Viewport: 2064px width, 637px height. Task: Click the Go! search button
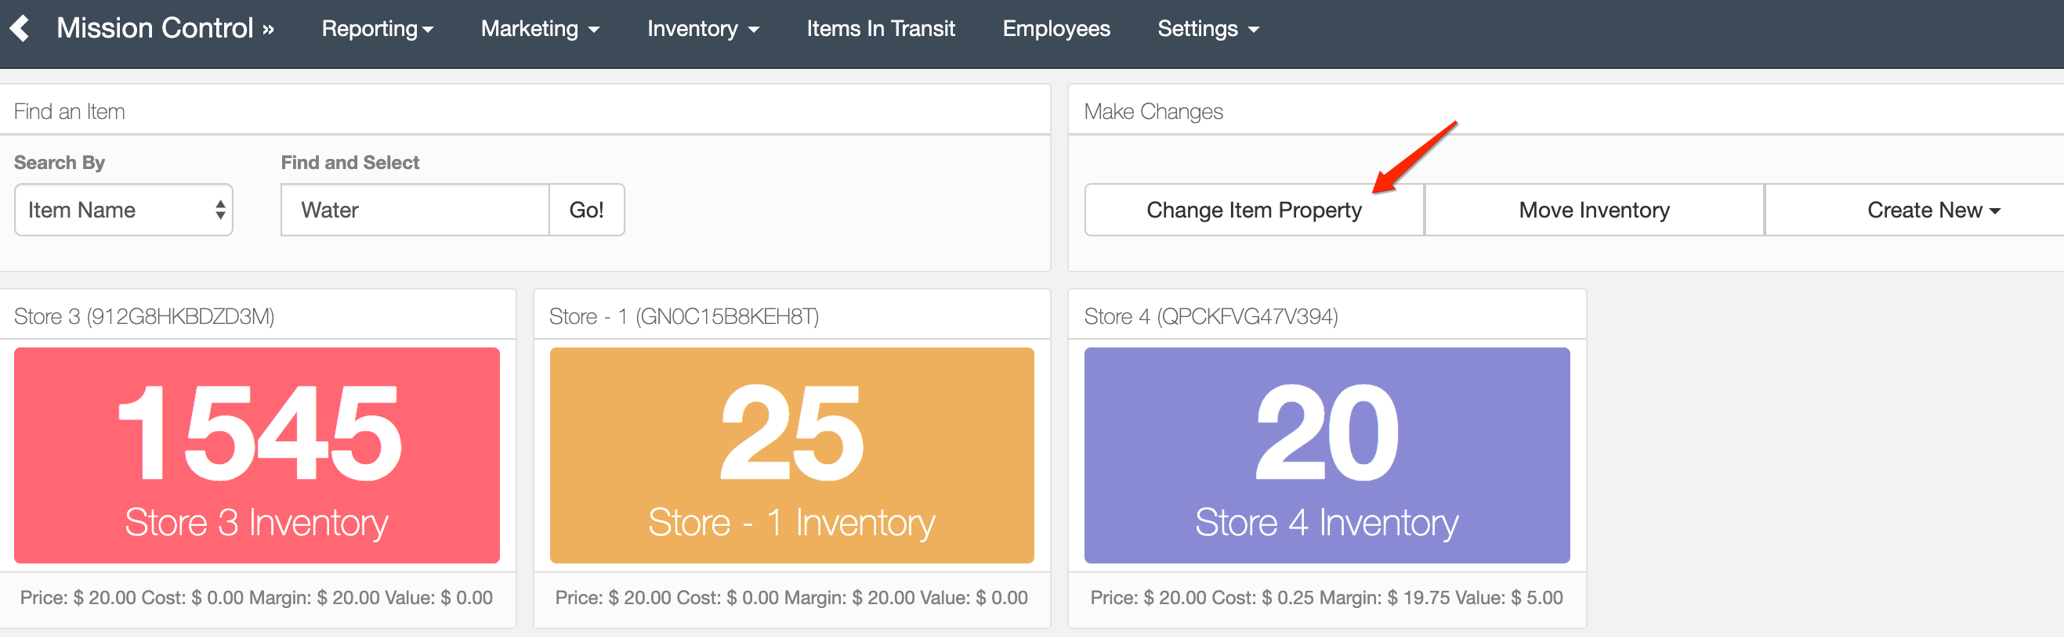586,210
